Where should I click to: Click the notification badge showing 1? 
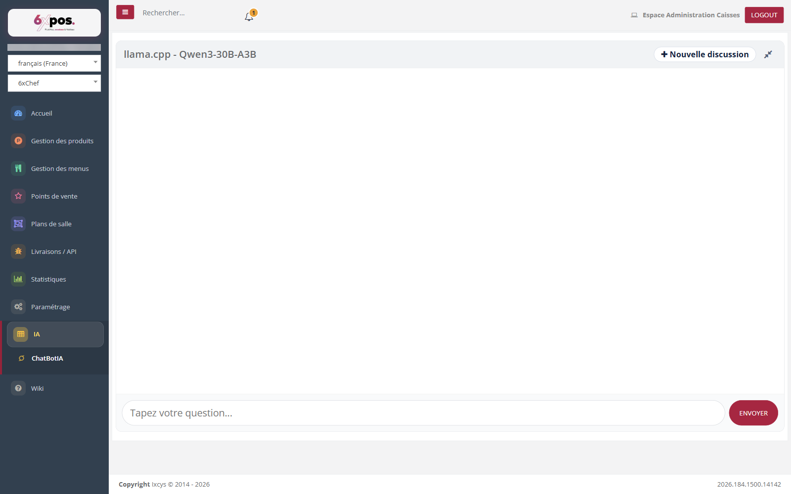(254, 13)
